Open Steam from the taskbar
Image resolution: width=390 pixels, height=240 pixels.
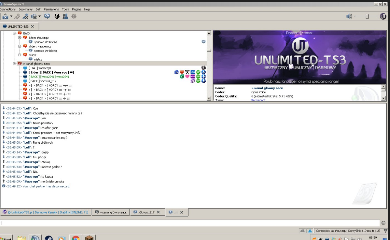(x=48, y=238)
